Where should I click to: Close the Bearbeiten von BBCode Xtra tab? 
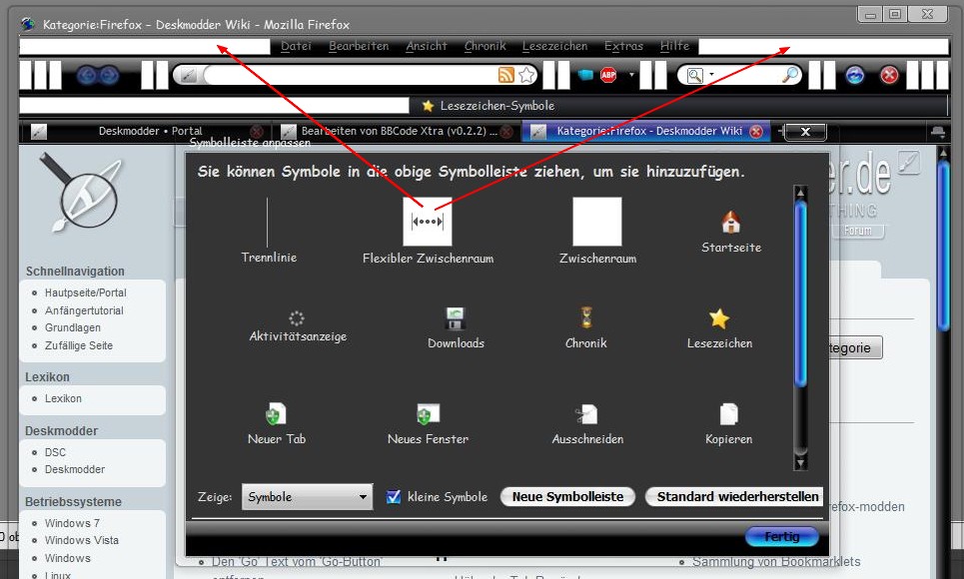[506, 132]
